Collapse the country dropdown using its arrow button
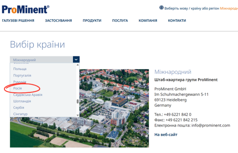238x153 pixels. pyautogui.click(x=76, y=60)
